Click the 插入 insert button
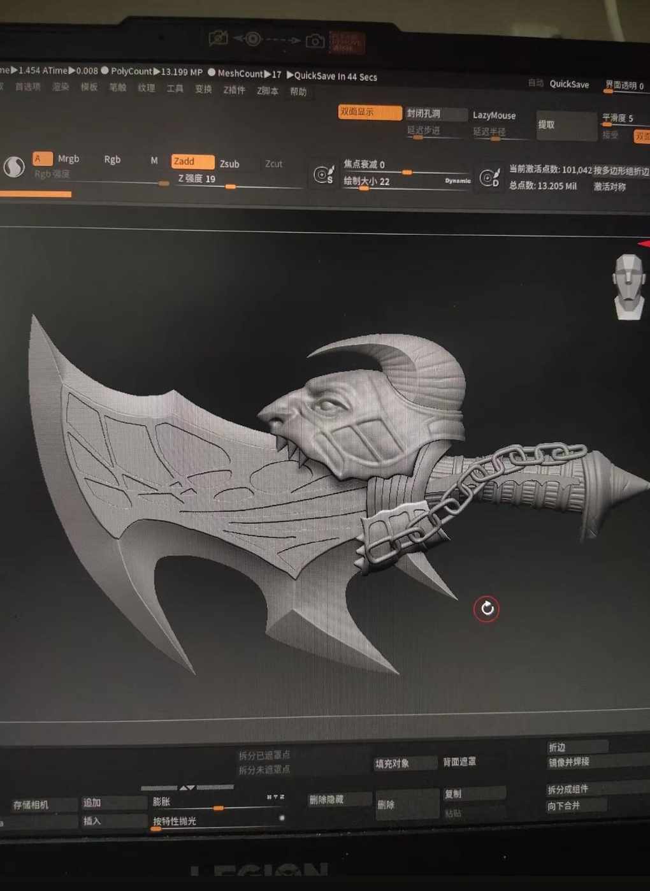This screenshot has height=891, width=650. pos(113,821)
